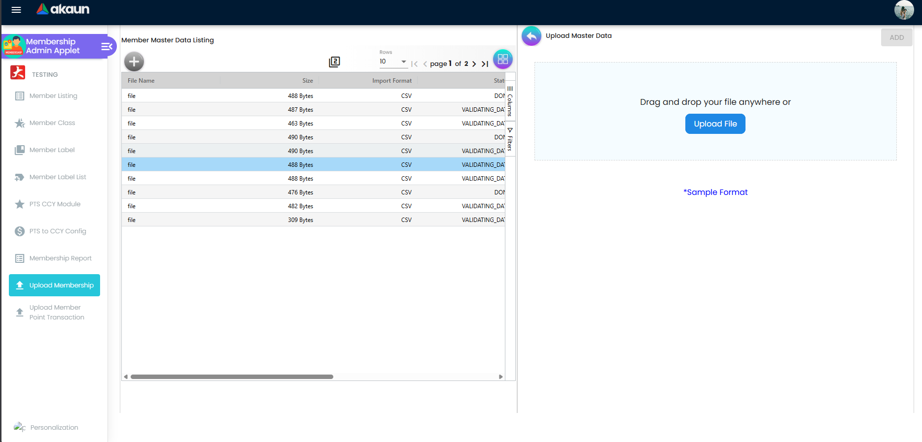Open the Filters side panel
This screenshot has height=442, width=922.
510,139
